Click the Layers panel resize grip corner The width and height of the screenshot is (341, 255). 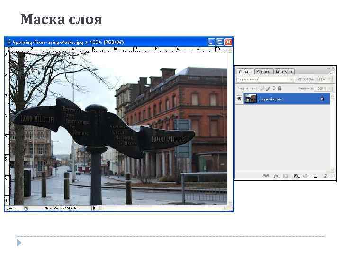pos(333,177)
